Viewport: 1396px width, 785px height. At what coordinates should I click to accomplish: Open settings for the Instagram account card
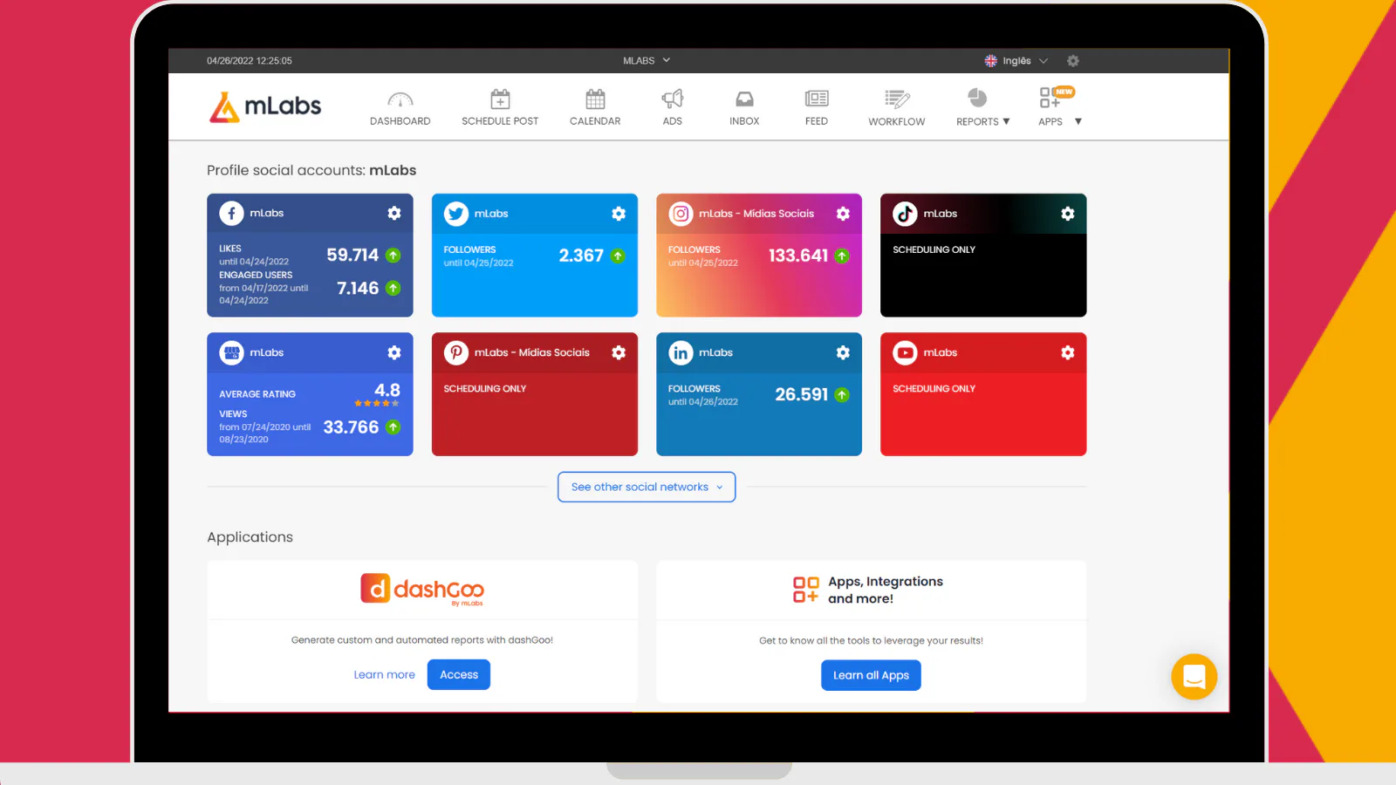click(842, 213)
